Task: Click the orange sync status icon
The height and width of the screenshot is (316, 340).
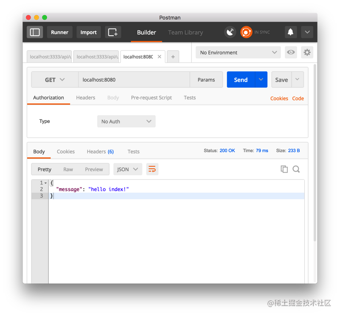Action: coord(246,32)
